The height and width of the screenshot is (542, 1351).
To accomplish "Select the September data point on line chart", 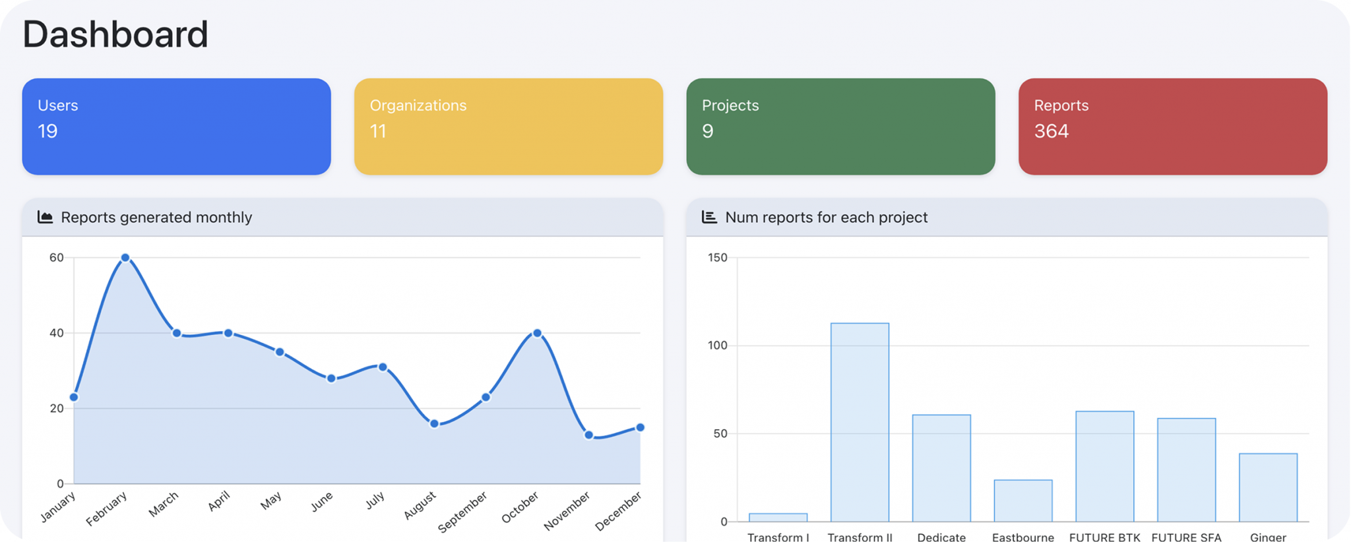I will (x=486, y=397).
